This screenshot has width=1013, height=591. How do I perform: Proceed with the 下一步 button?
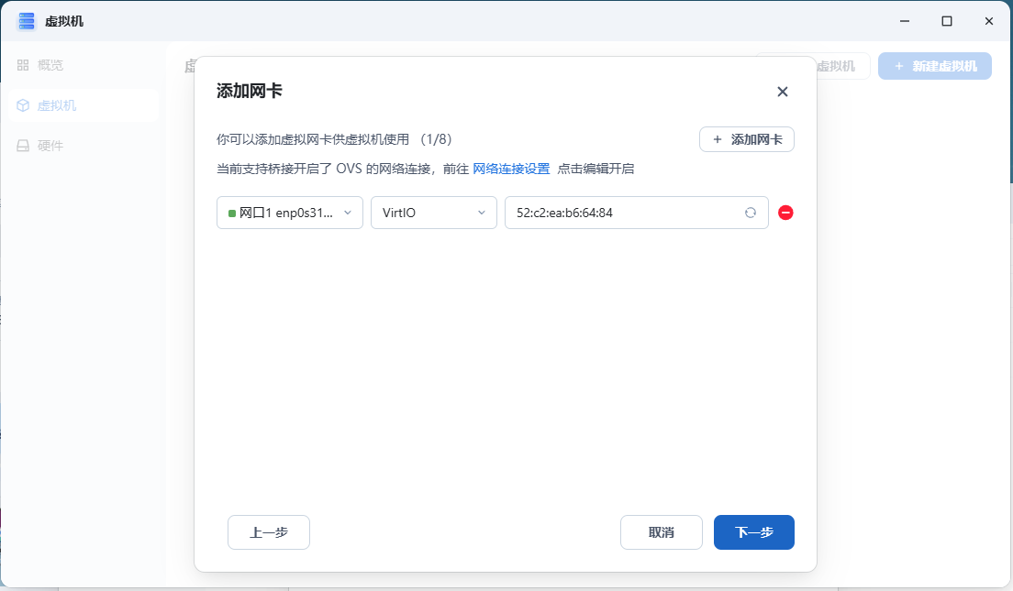753,532
